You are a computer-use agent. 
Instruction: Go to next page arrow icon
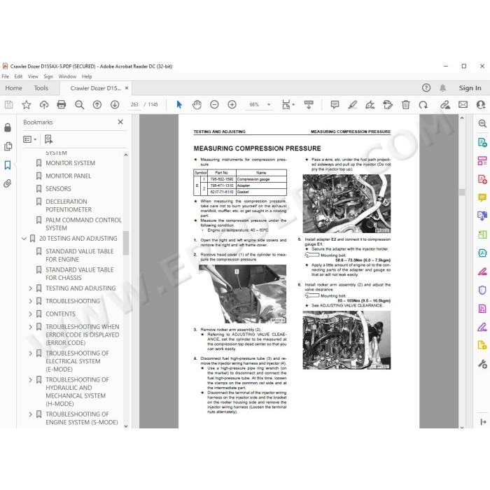click(115, 104)
